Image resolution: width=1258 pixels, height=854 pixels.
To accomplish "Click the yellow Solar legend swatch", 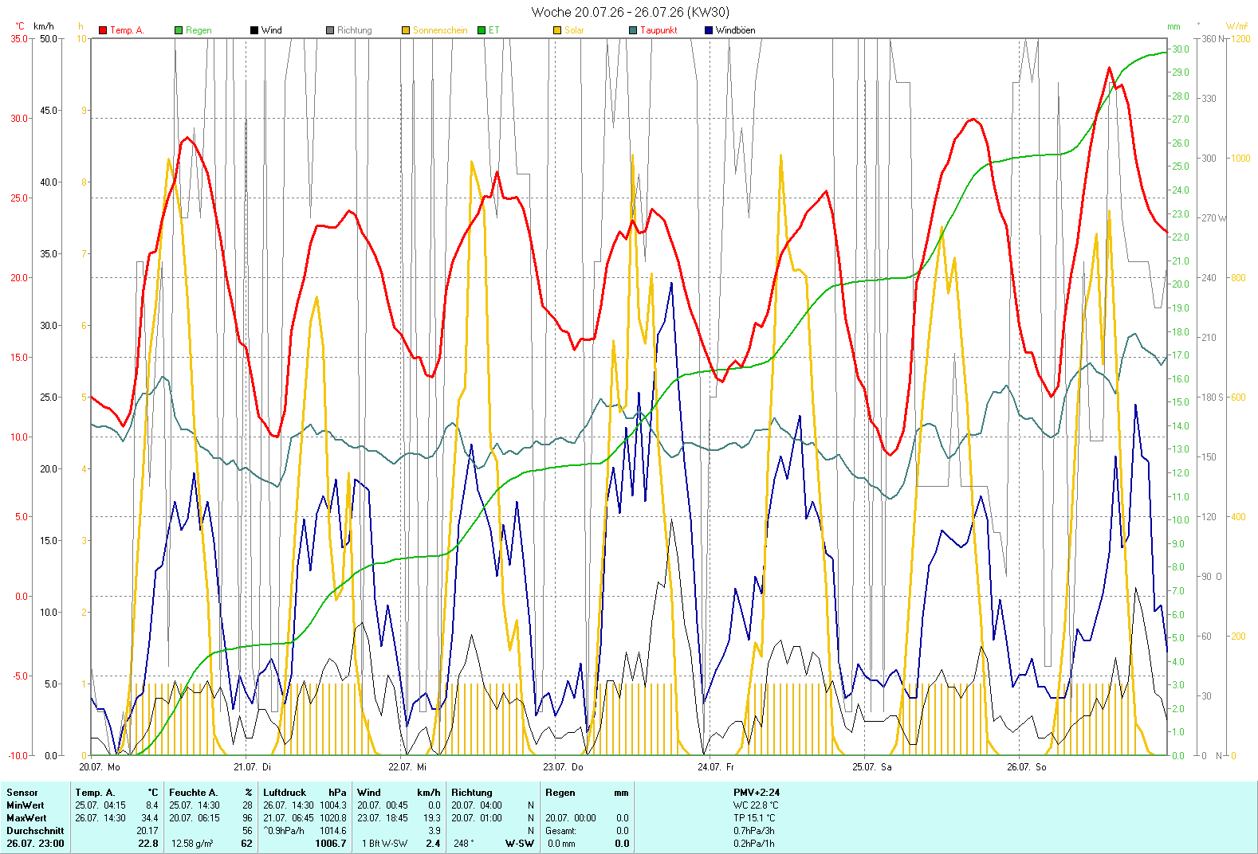I will (557, 30).
